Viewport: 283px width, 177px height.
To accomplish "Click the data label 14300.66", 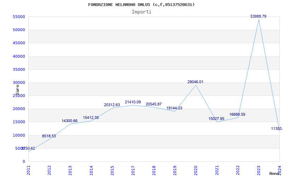I will point(70,121).
